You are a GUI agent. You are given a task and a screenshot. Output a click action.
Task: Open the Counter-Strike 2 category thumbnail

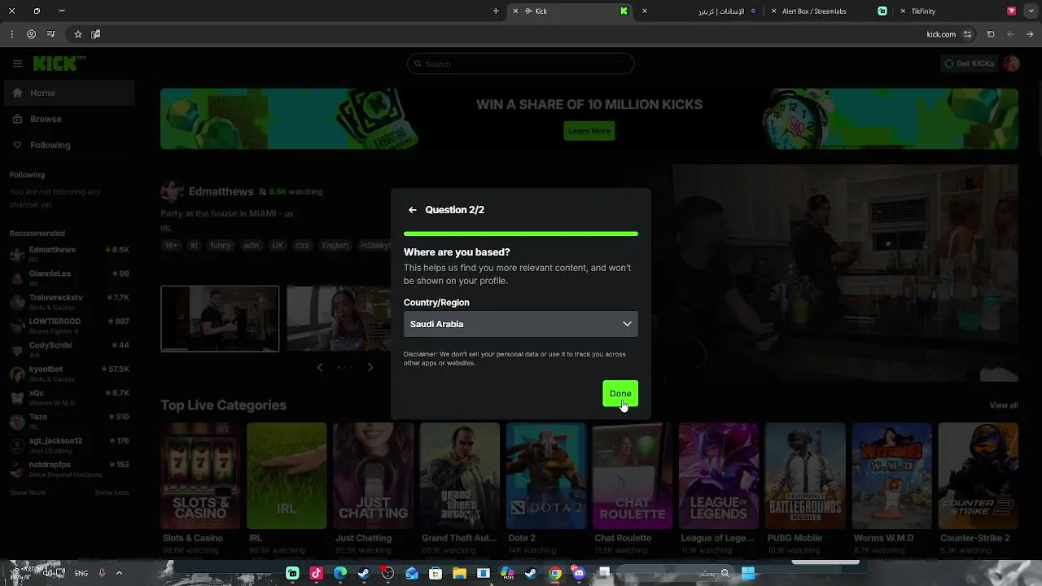(978, 475)
